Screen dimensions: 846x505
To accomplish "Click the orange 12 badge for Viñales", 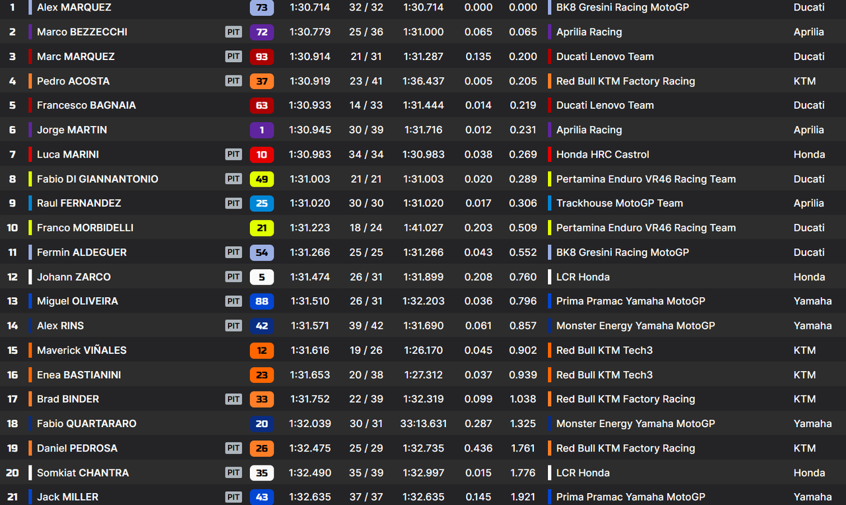I will coord(262,351).
